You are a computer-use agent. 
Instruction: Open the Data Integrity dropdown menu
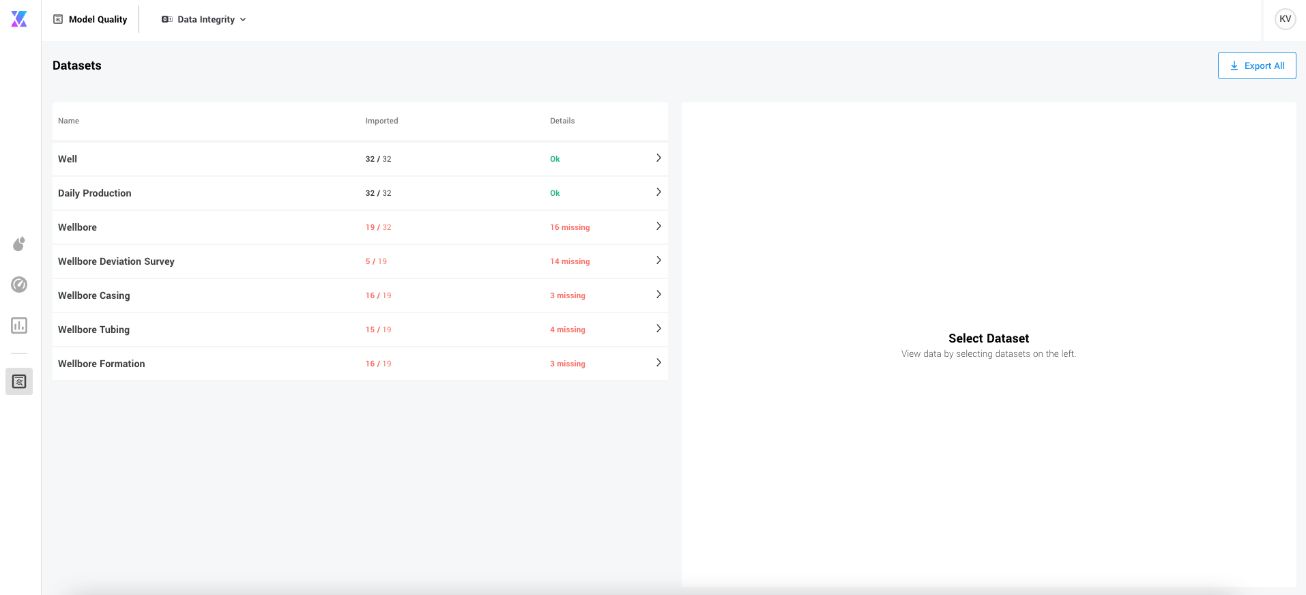point(203,19)
